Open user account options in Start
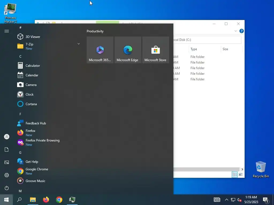The width and height of the screenshot is (274, 205). point(7,137)
